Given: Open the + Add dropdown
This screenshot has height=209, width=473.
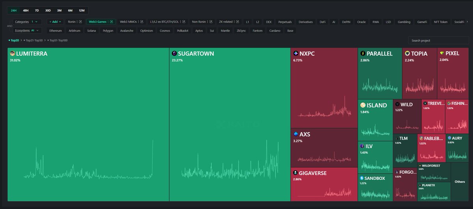Looking at the screenshot, I should click(x=55, y=22).
